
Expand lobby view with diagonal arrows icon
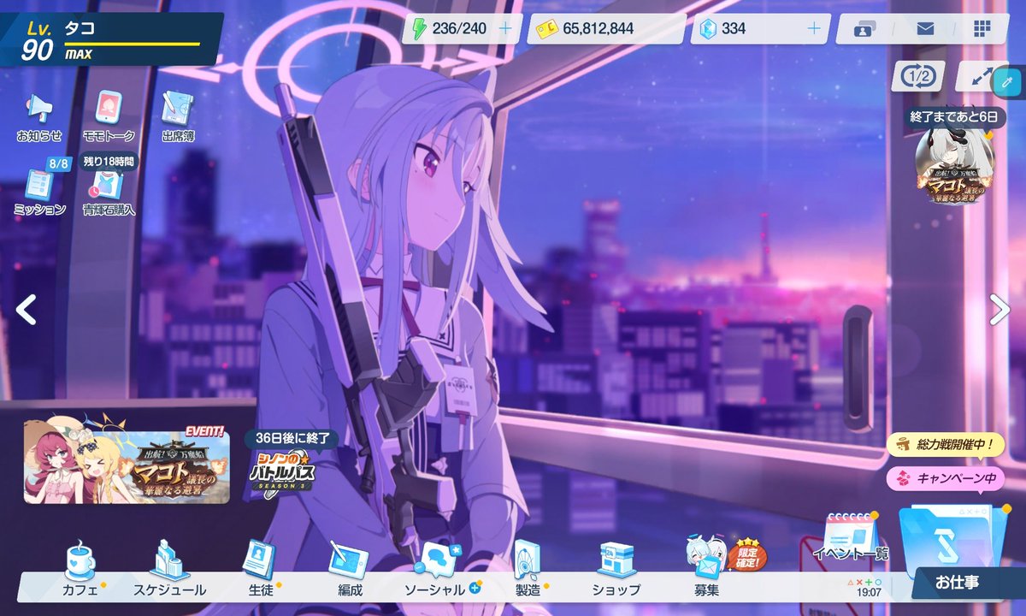click(979, 76)
